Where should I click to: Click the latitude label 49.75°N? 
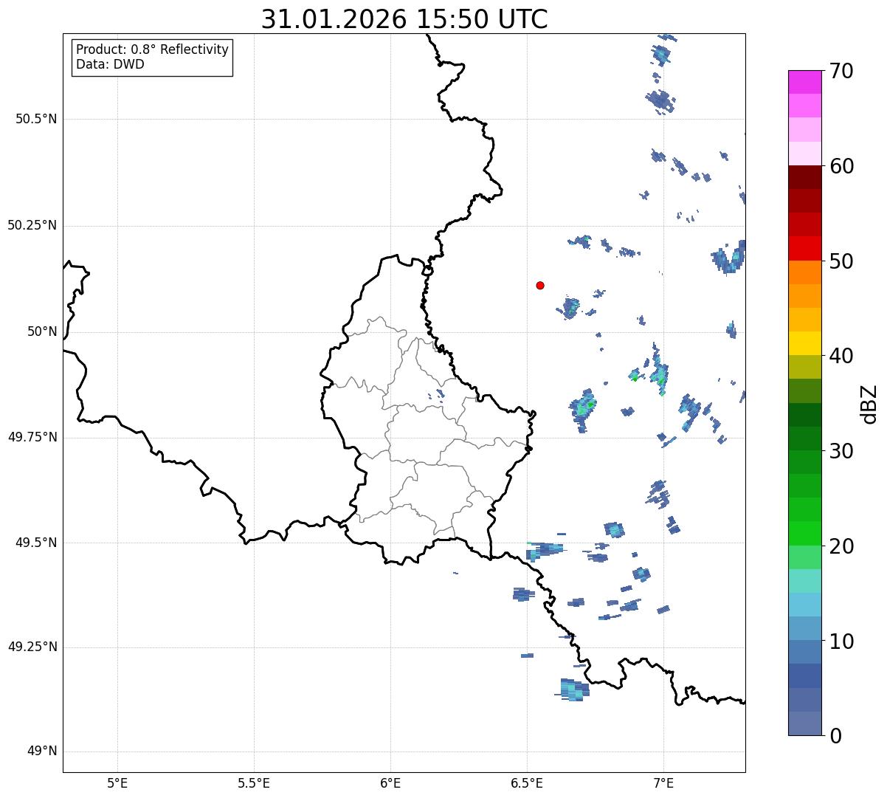[32, 437]
